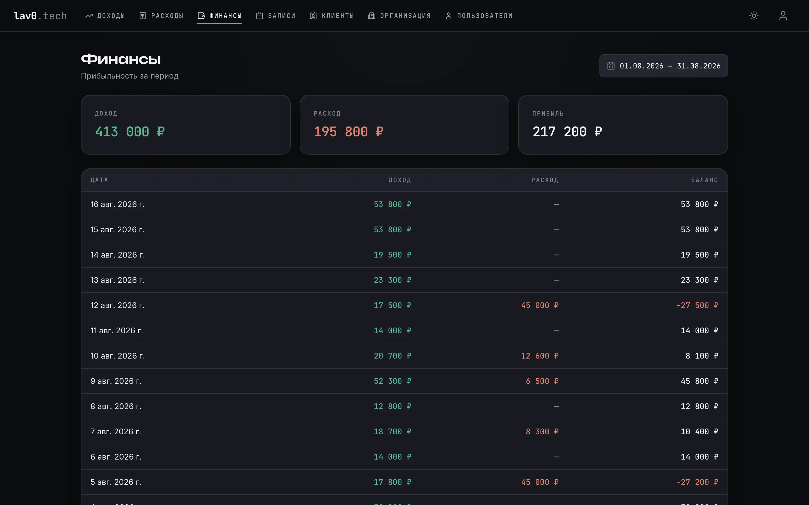Click the calendar icon in date range
This screenshot has height=505, width=809.
click(x=611, y=66)
